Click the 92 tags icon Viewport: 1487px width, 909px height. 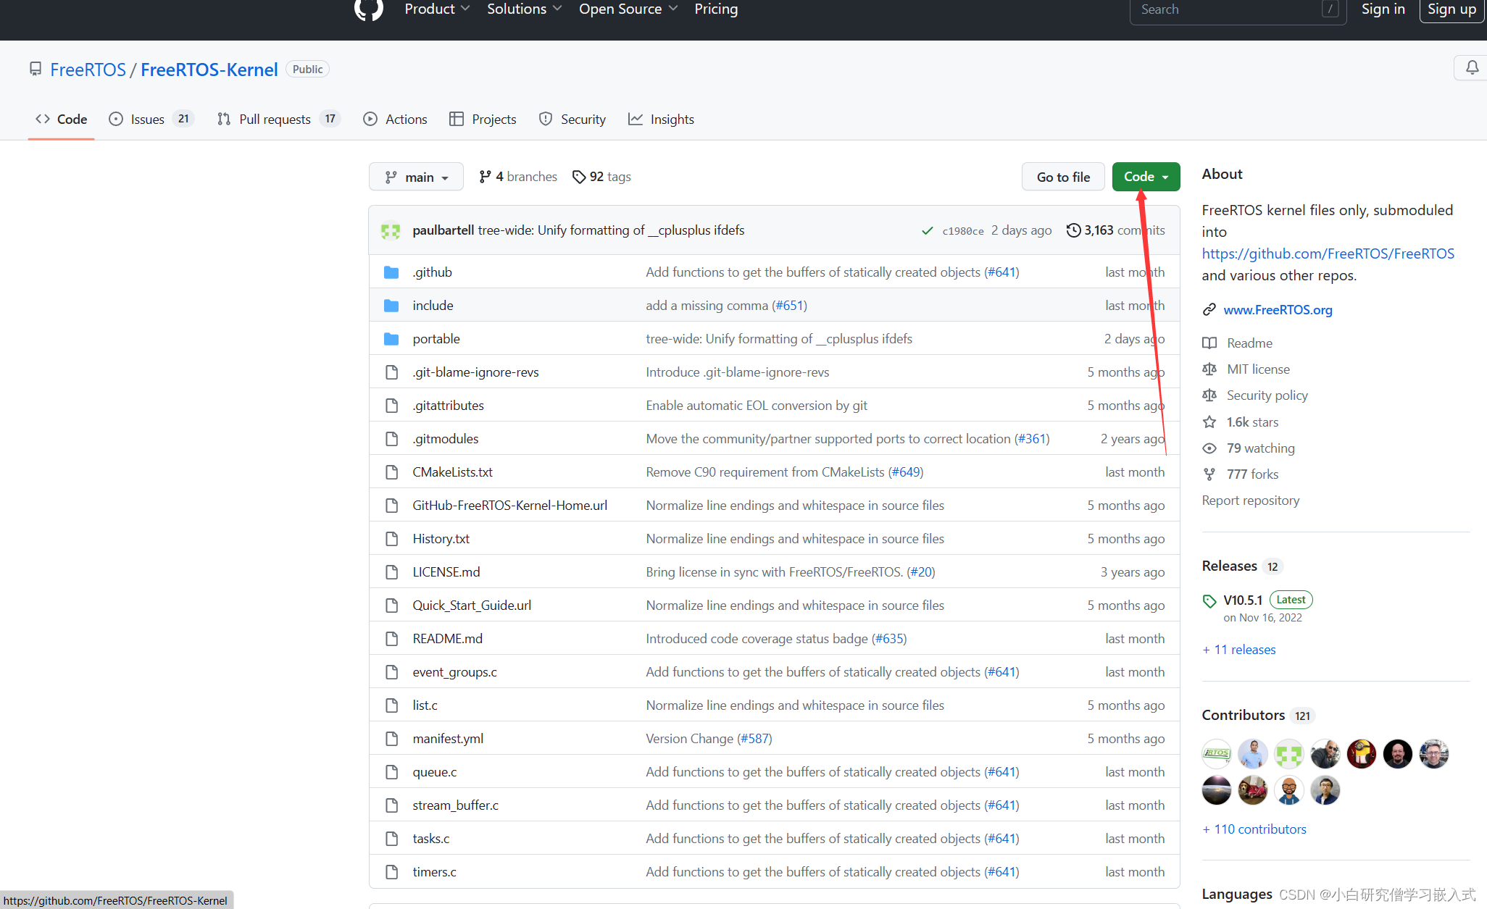578,177
